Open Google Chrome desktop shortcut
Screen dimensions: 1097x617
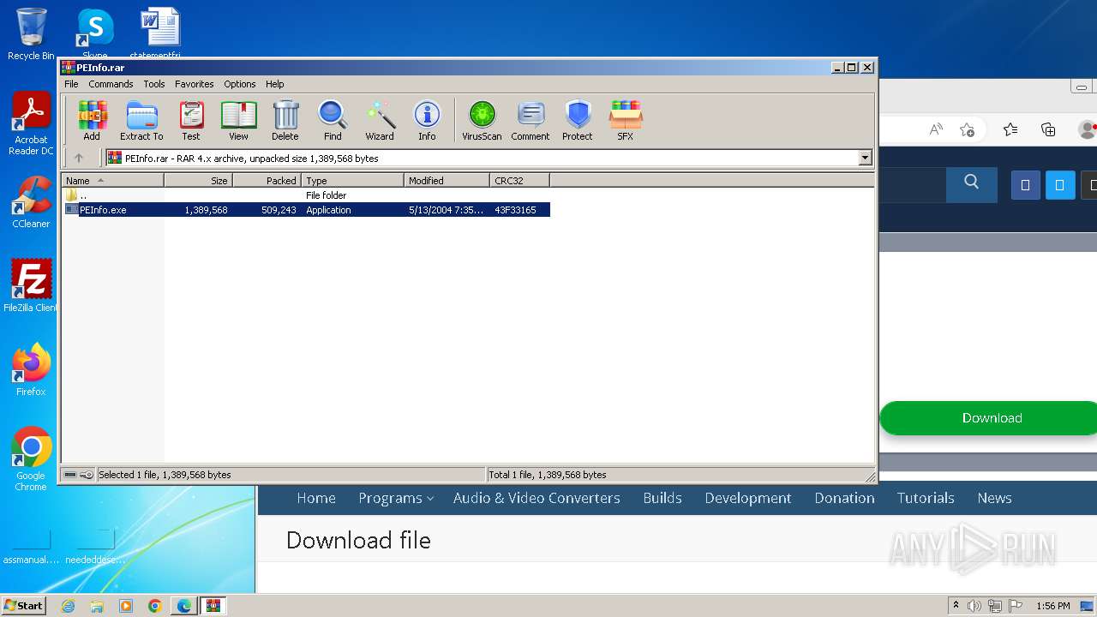pyautogui.click(x=31, y=458)
